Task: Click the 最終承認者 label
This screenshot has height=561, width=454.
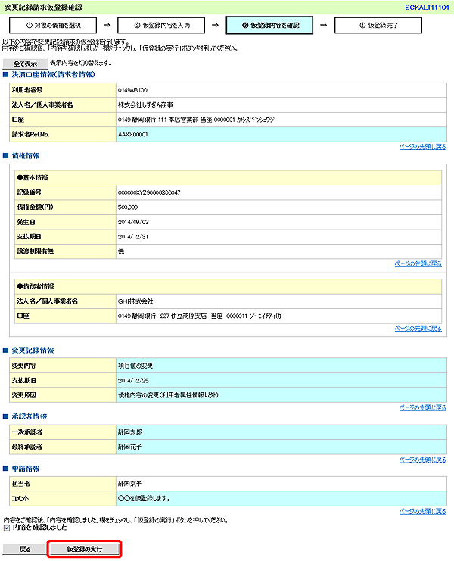Action: click(x=27, y=447)
